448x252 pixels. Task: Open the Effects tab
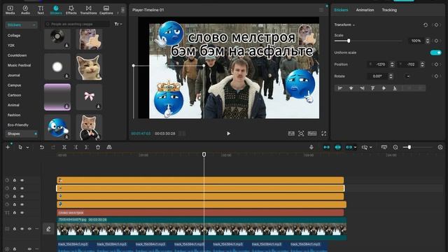(x=71, y=10)
